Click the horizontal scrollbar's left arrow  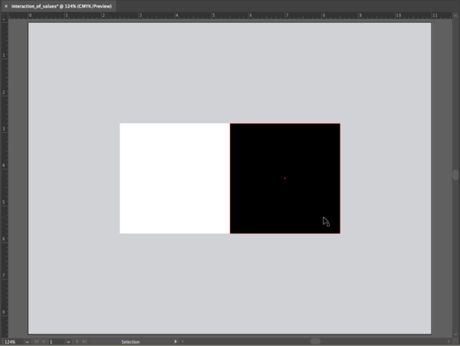[x=182, y=341]
